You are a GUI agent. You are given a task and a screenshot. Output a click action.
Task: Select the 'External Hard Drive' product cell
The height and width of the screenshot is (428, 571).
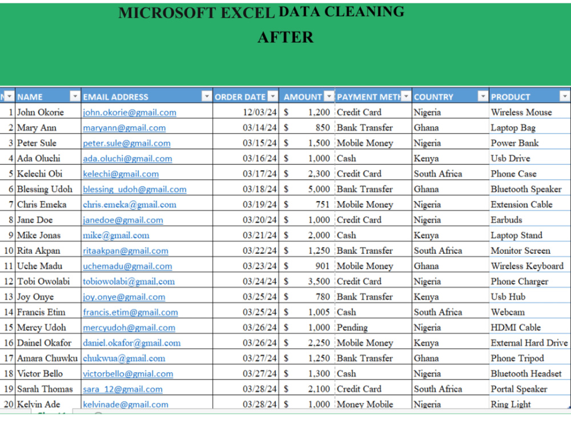tap(530, 342)
